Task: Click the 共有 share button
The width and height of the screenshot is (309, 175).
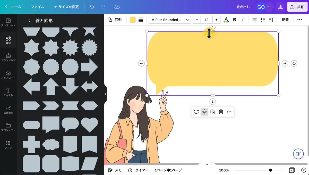Action: [297, 7]
